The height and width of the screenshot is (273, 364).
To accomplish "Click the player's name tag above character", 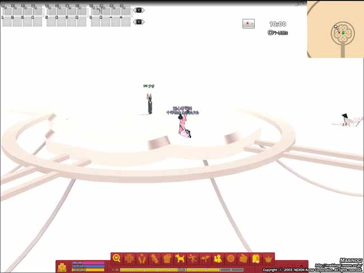I will (183, 110).
